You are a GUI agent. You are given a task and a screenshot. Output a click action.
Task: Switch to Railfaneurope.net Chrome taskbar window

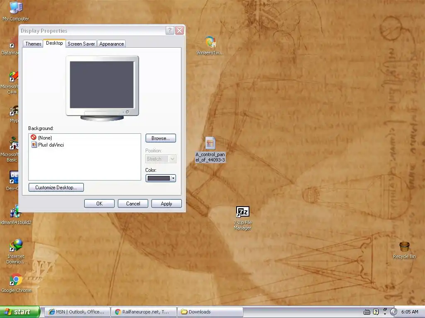pyautogui.click(x=144, y=312)
